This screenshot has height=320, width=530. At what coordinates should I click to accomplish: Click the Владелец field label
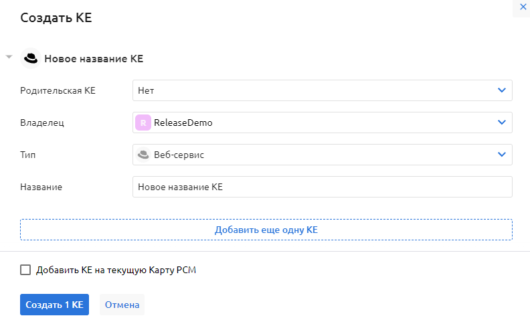point(42,123)
